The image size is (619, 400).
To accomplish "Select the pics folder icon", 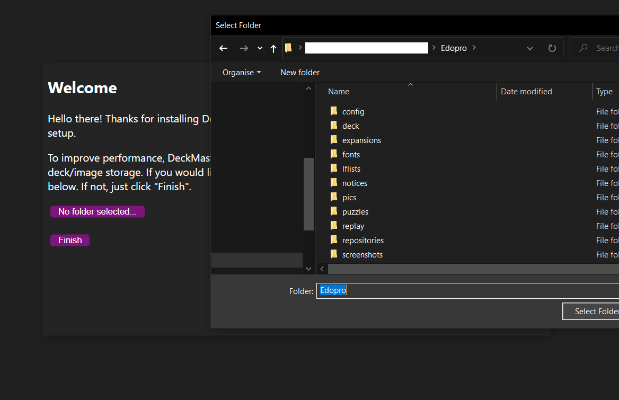I will pyautogui.click(x=334, y=197).
